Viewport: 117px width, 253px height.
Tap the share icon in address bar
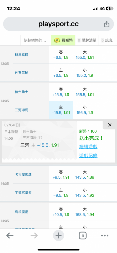(x=107, y=24)
